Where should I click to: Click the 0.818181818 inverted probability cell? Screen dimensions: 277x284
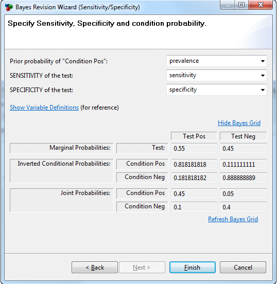point(194,164)
